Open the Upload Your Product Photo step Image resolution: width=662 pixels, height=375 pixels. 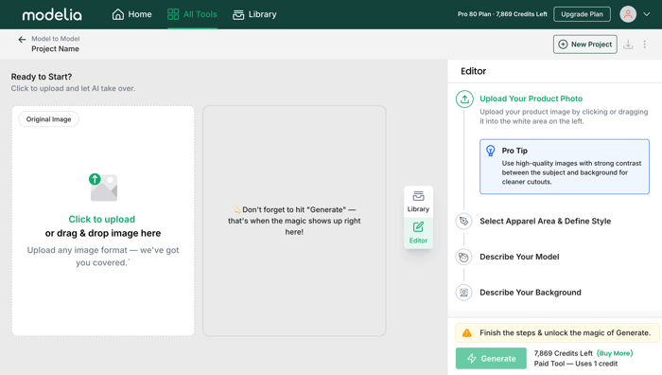point(531,98)
